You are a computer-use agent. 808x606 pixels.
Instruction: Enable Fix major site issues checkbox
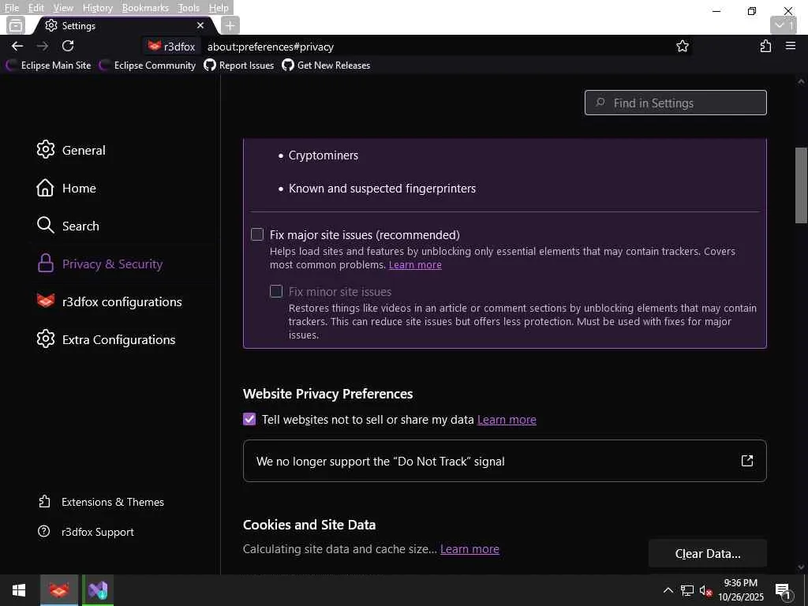(257, 234)
